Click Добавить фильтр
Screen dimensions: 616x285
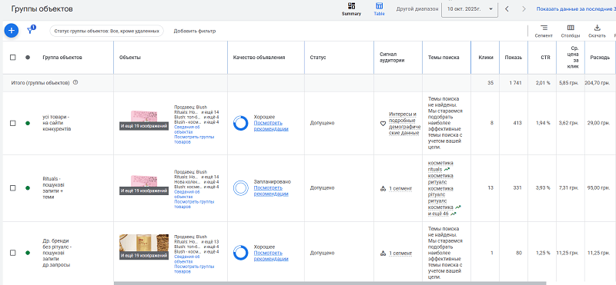point(195,31)
